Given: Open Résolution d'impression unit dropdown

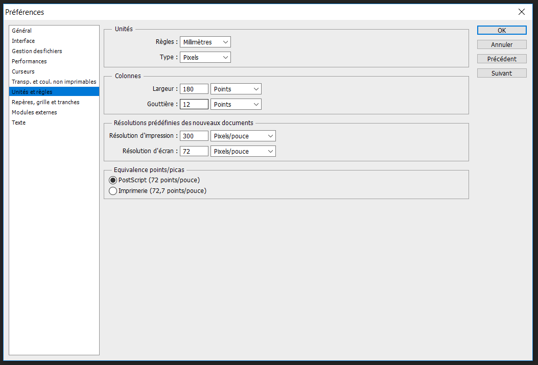Looking at the screenshot, I should tap(243, 136).
